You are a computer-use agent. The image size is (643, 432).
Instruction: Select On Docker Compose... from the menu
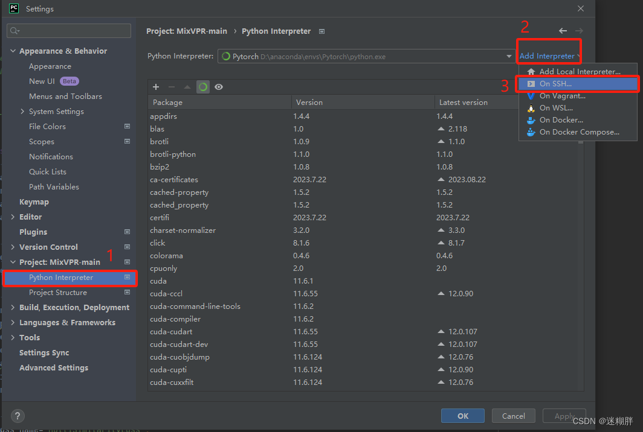click(578, 132)
